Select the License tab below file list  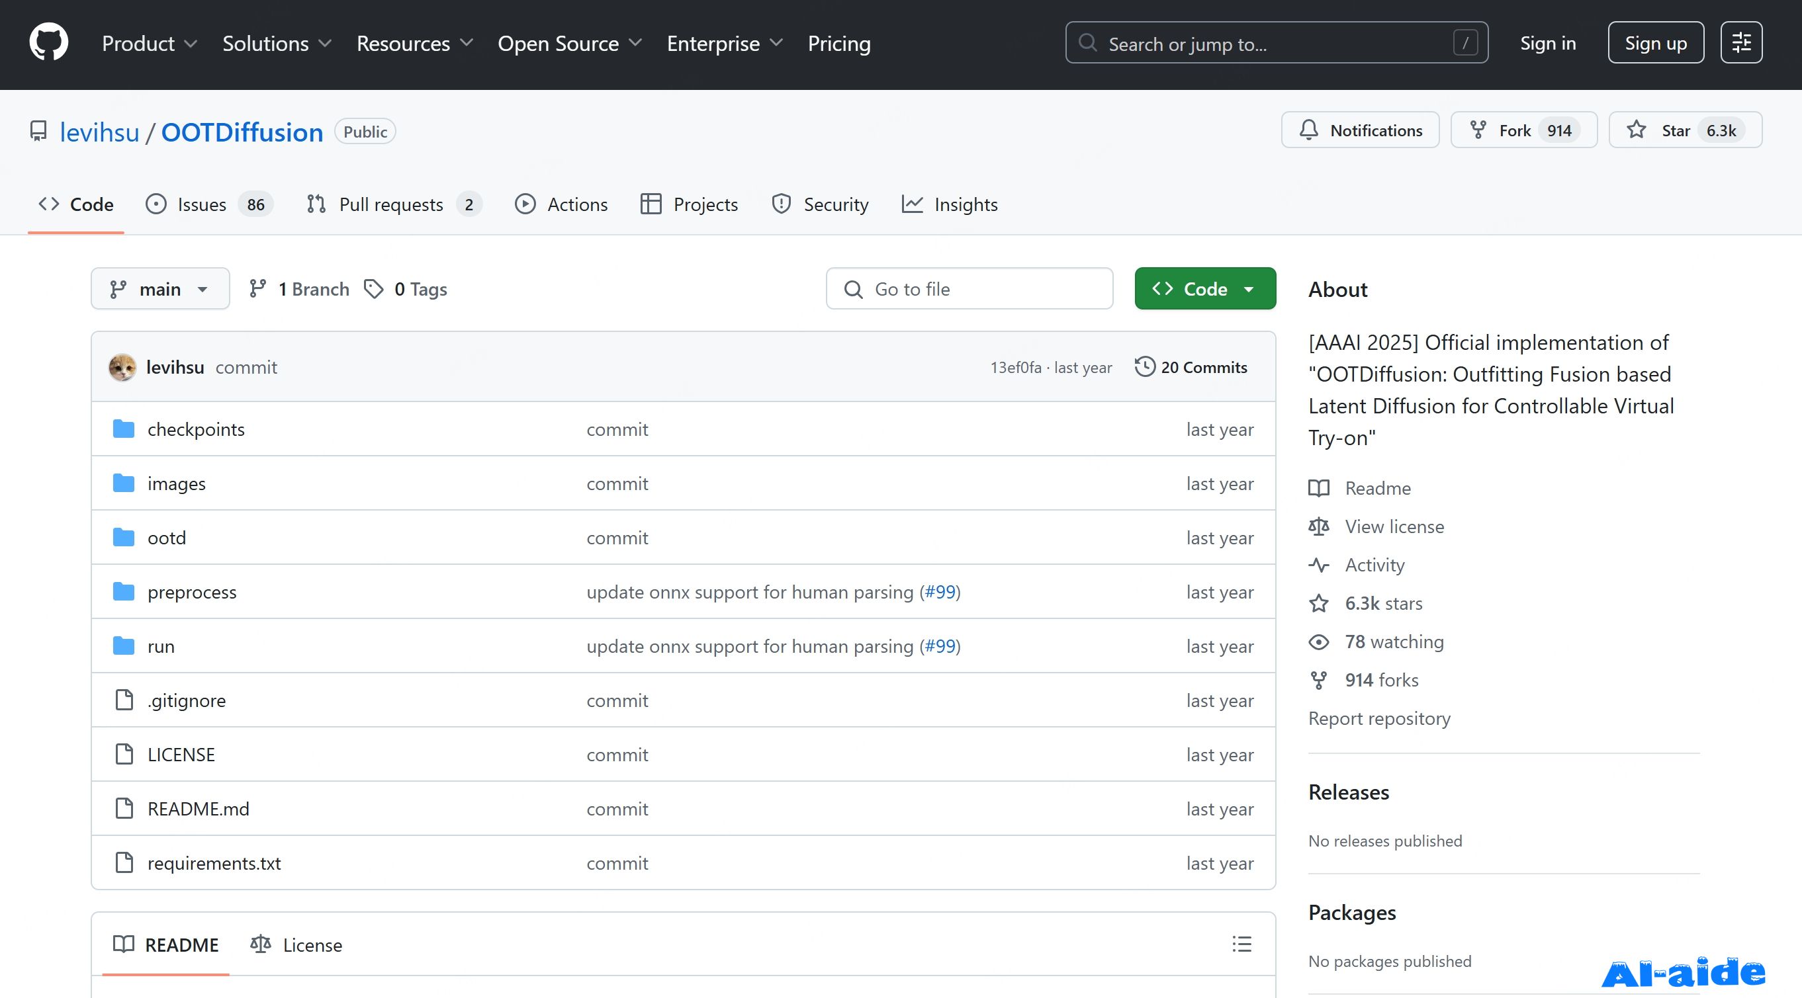(x=296, y=945)
